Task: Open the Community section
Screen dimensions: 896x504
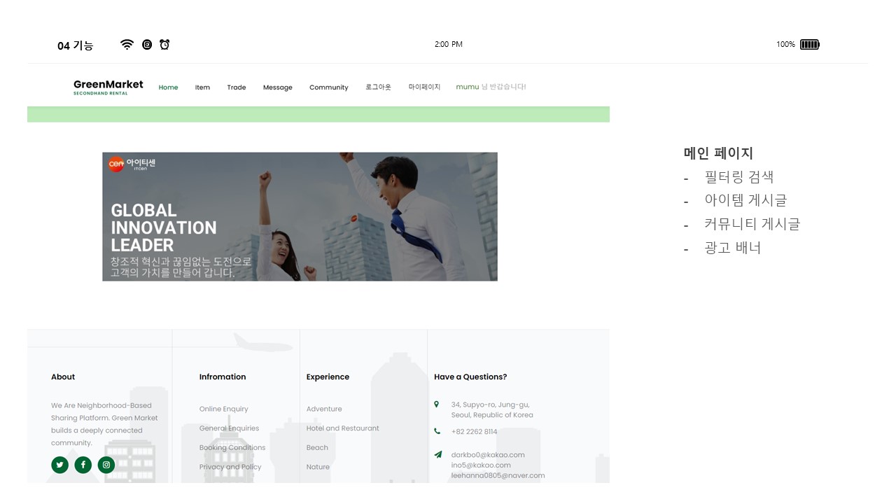Action: point(328,87)
